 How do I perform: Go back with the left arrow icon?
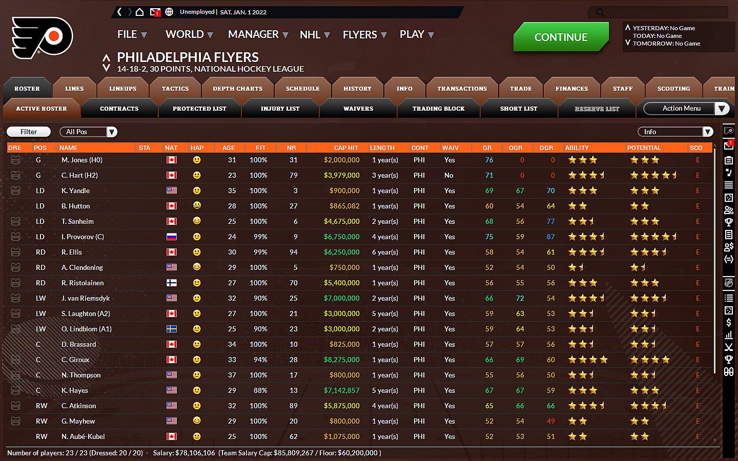(x=119, y=12)
